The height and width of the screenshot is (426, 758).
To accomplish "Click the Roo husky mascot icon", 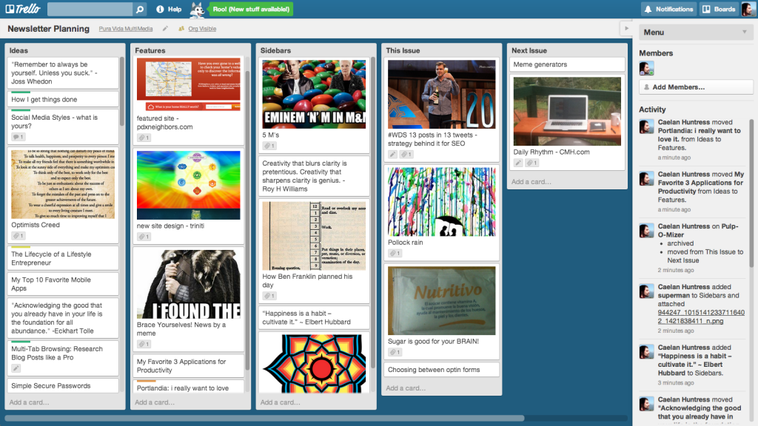I will 197,9.
